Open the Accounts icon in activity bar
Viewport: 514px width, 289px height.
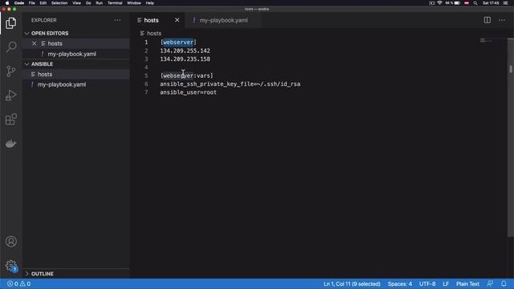10,242
